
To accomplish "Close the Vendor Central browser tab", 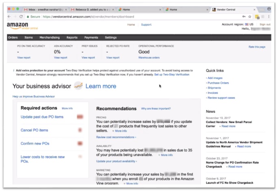I will 254,10.
